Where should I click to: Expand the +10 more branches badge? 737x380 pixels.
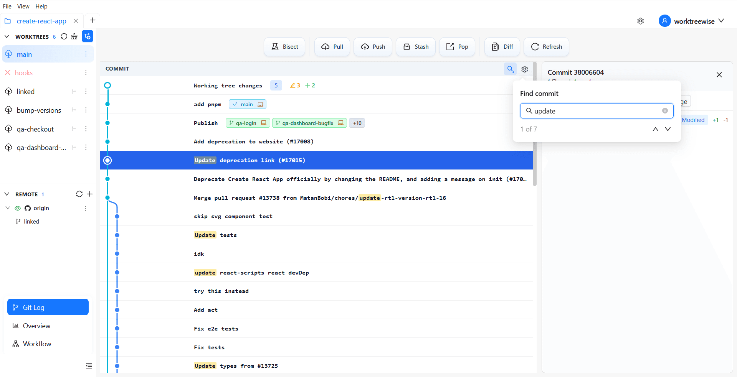(357, 123)
